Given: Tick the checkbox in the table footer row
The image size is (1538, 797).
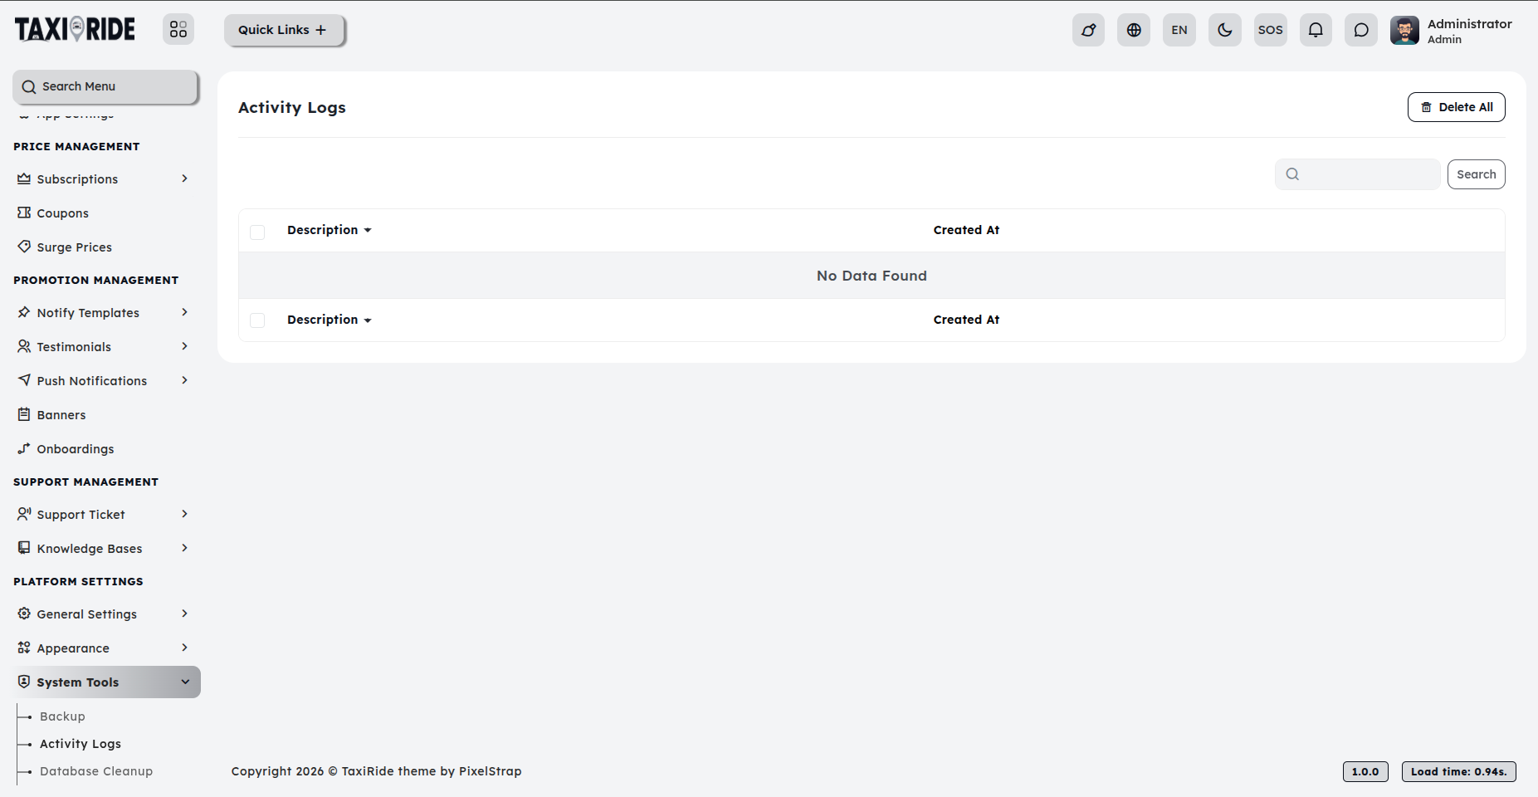Looking at the screenshot, I should click(257, 320).
